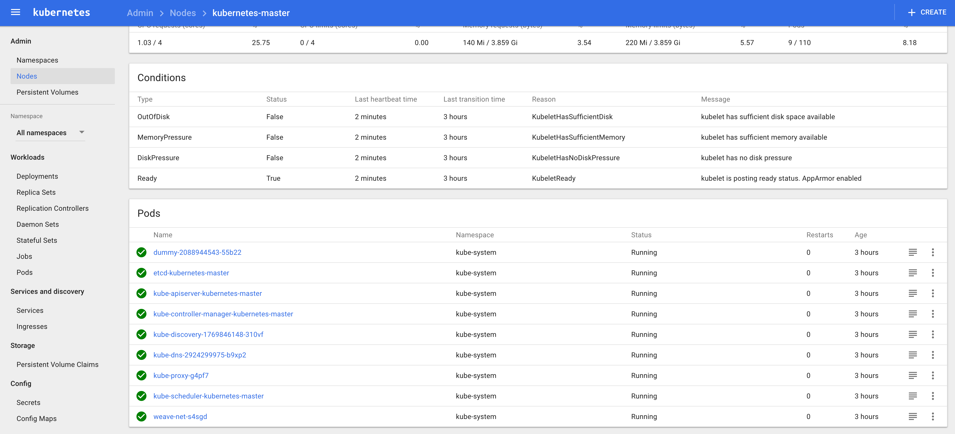Screen dimensions: 955x434
Task: Open Pods in the sidebar
Action: (25, 273)
